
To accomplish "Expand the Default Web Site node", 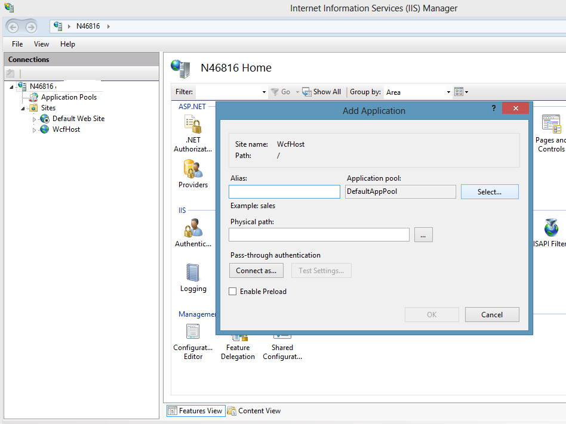I will [x=34, y=119].
